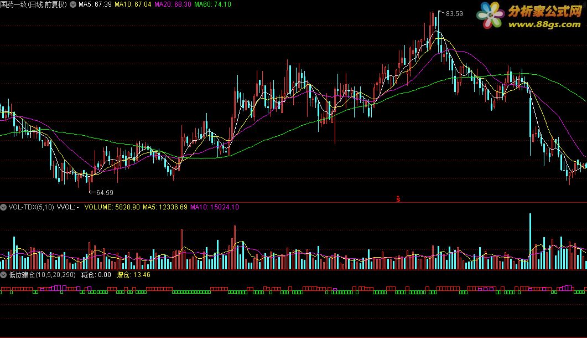The width and height of the screenshot is (587, 338).
Task: Select the MA60: 74.10 label
Action: (212, 4)
